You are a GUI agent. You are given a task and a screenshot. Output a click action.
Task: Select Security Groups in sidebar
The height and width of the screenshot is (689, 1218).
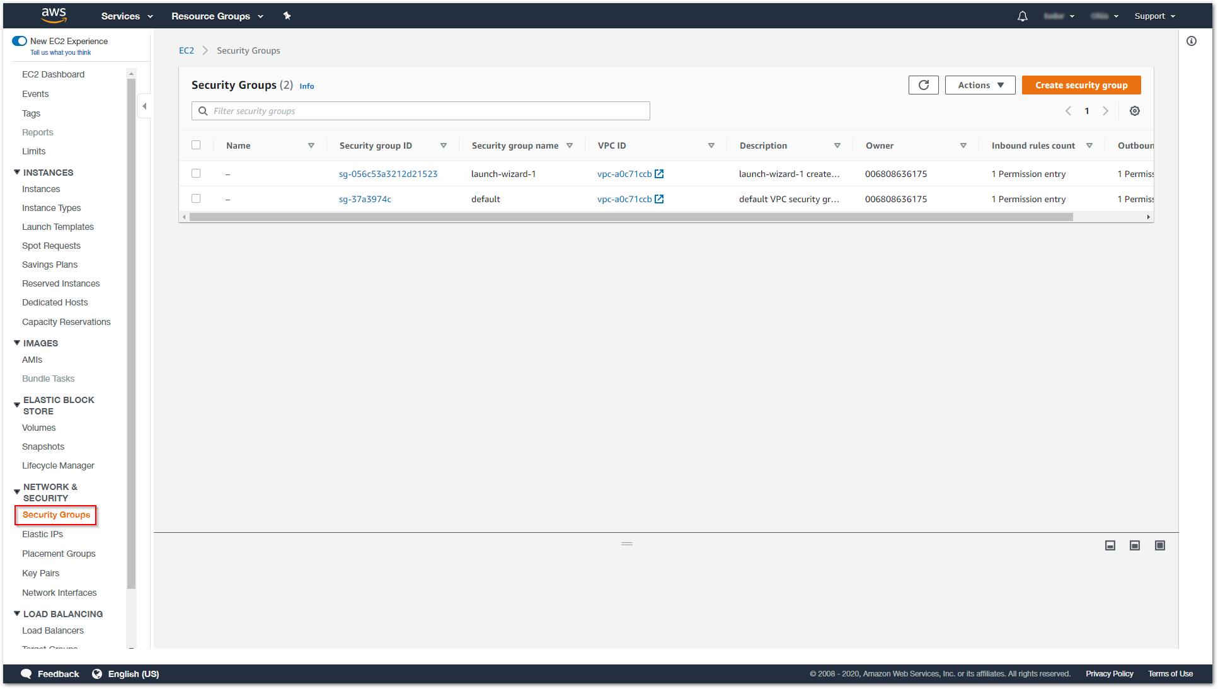56,515
